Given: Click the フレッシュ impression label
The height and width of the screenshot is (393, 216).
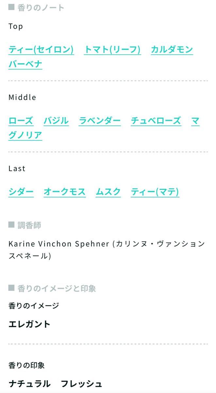Looking at the screenshot, I should [81, 384].
